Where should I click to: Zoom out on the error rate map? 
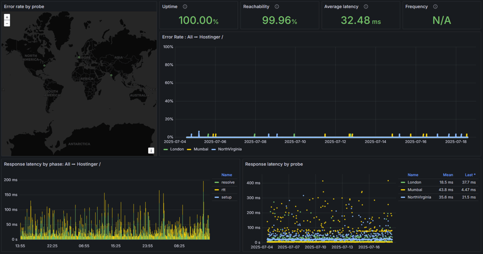coord(7,24)
